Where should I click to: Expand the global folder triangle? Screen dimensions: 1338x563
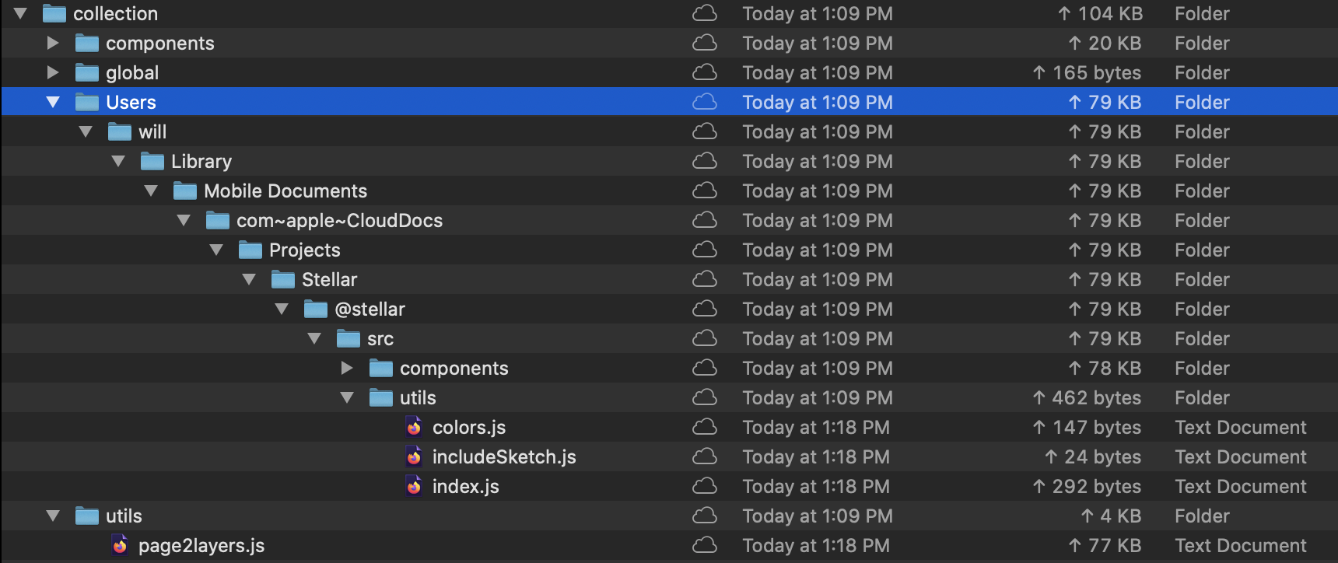tap(53, 72)
